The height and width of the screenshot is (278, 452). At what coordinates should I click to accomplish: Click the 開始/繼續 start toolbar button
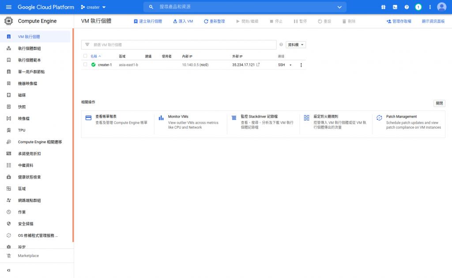click(x=247, y=21)
